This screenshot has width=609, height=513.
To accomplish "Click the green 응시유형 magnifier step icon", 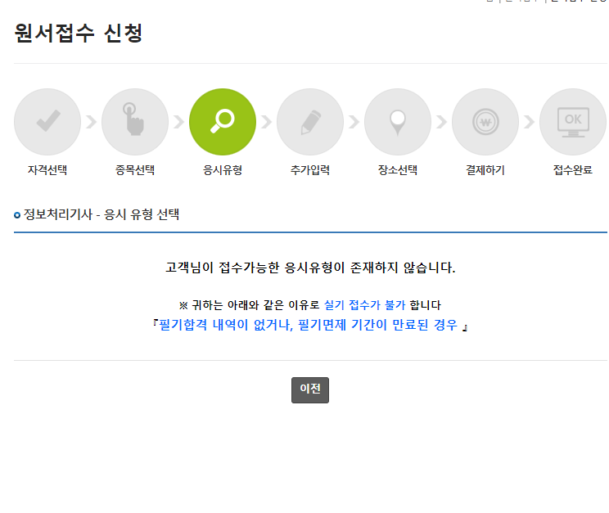I will [x=223, y=122].
